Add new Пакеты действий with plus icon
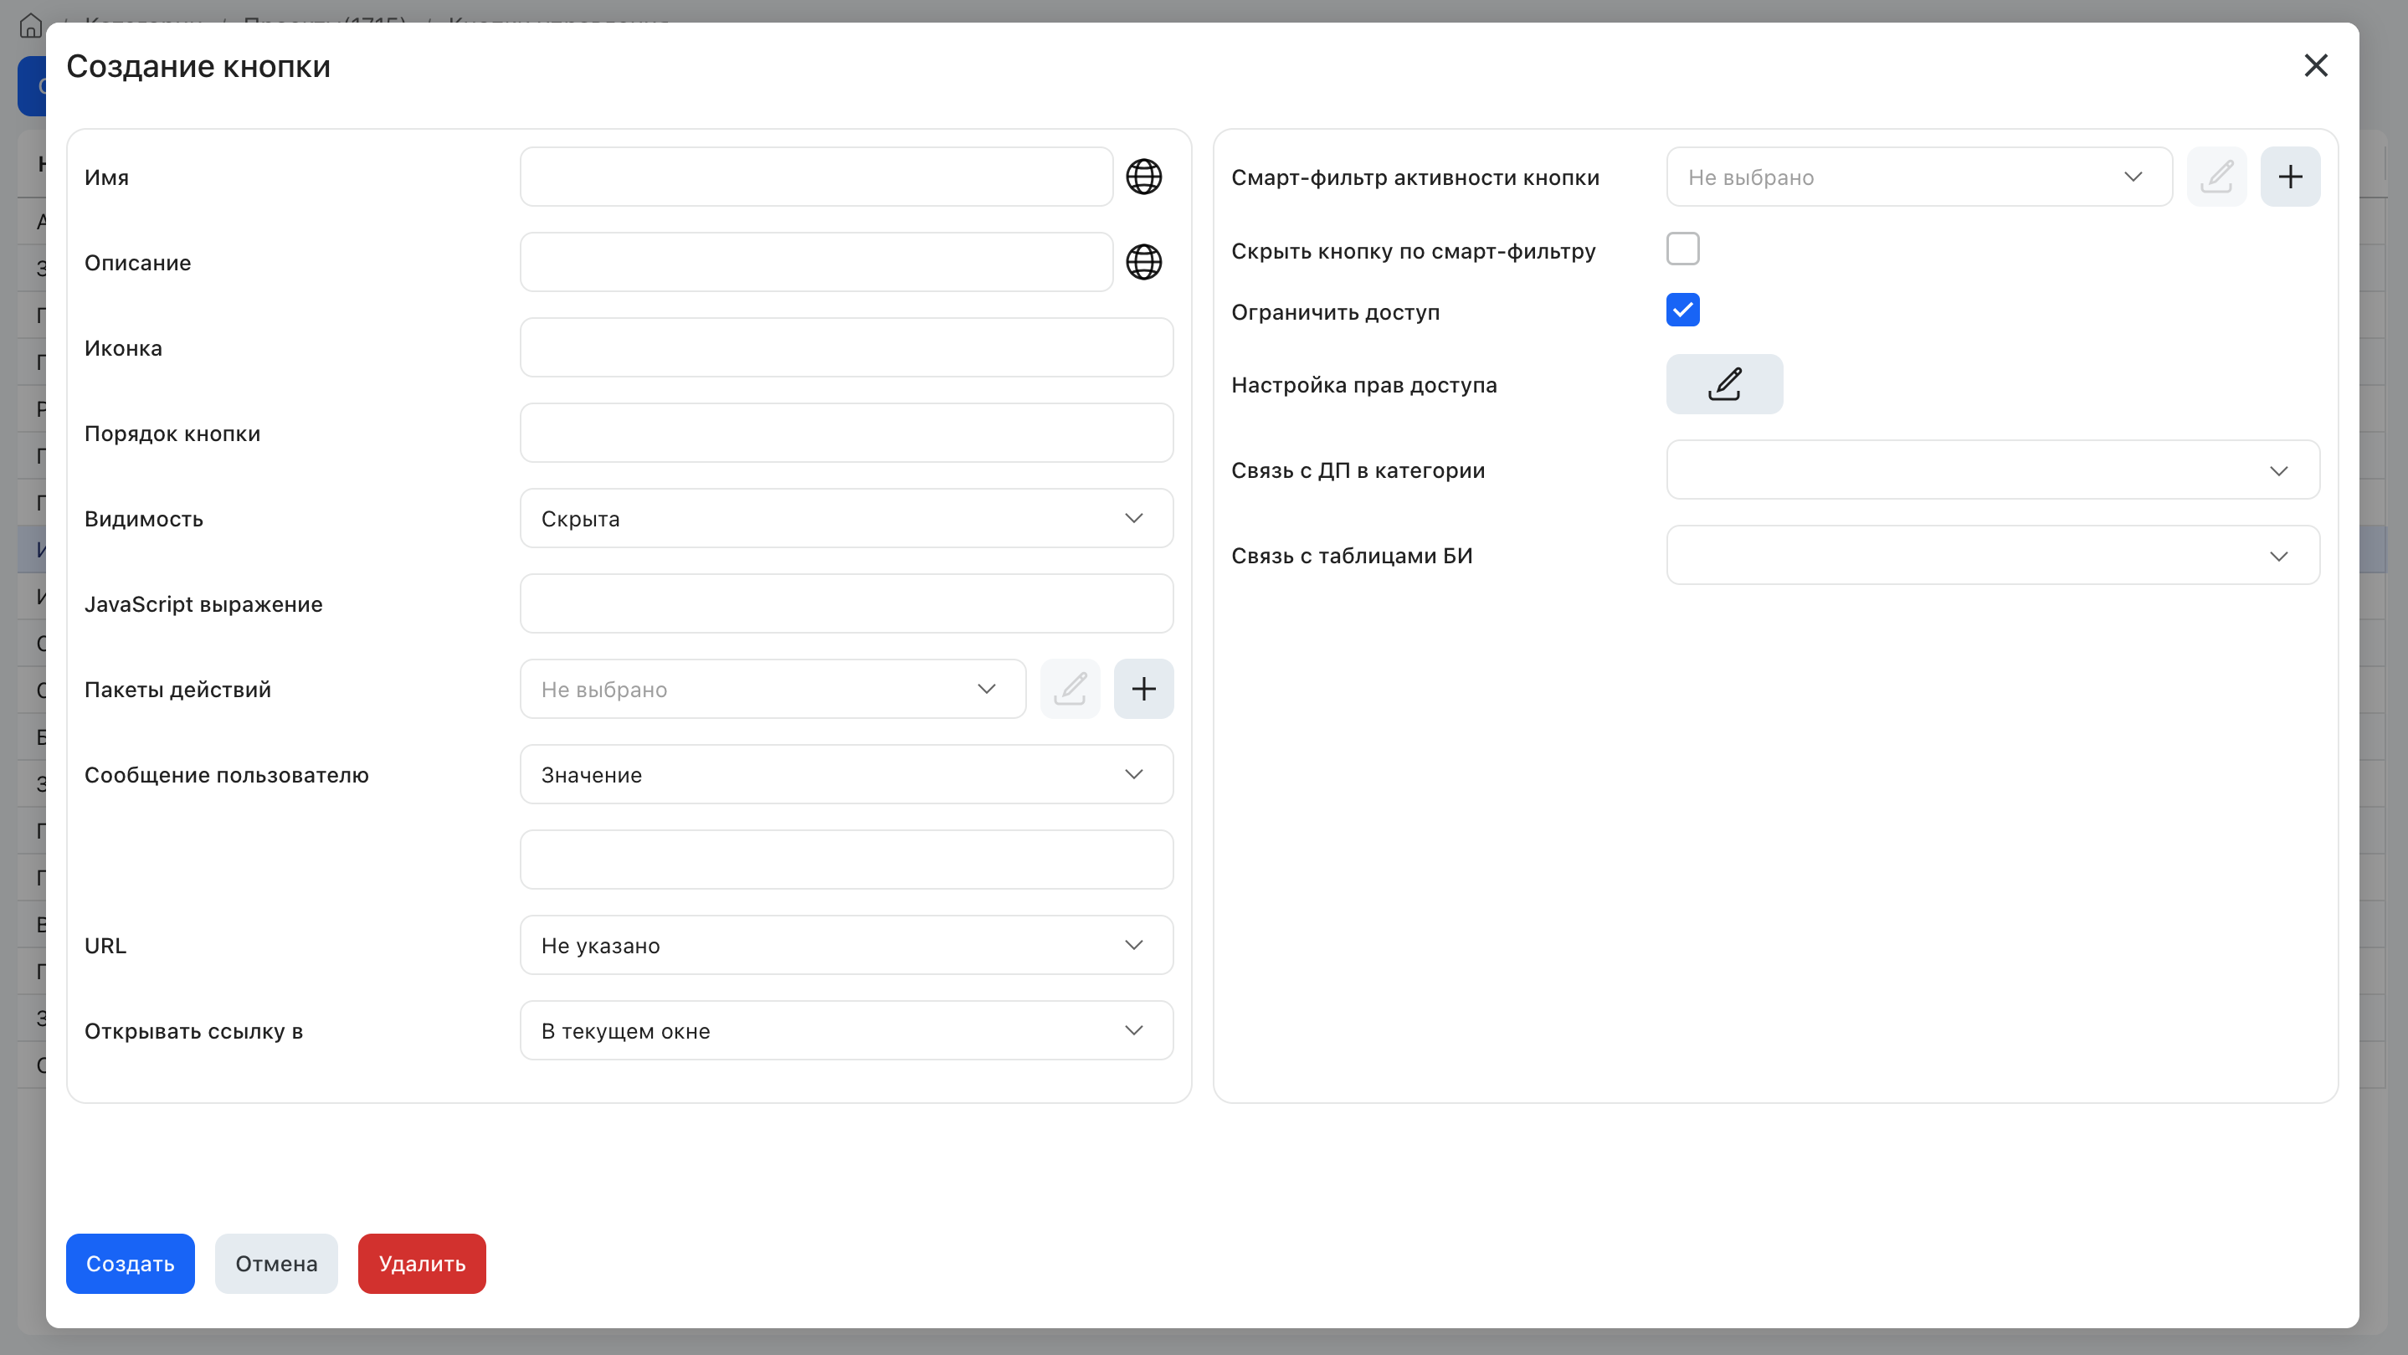 click(1143, 689)
